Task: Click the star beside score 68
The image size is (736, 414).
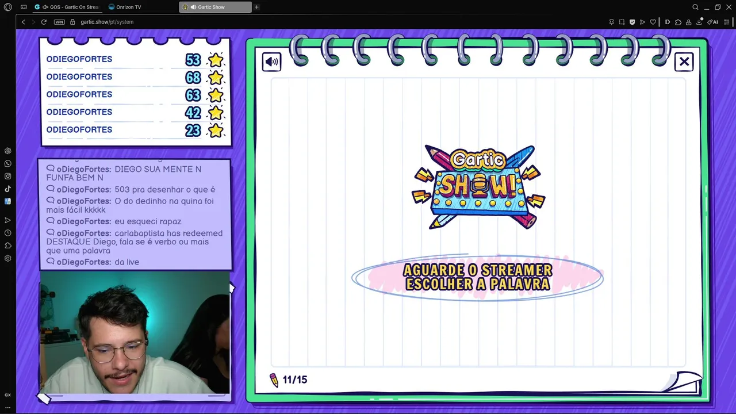Action: click(x=216, y=78)
